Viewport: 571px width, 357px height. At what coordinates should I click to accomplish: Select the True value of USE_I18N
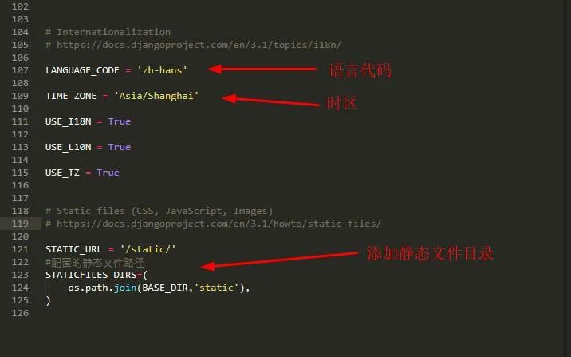120,121
